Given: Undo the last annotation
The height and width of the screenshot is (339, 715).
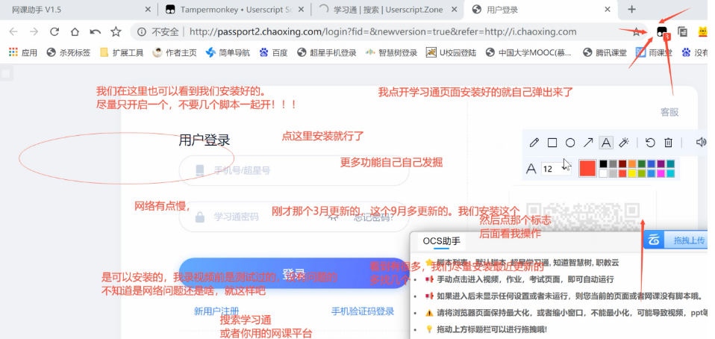Looking at the screenshot, I should (650, 143).
